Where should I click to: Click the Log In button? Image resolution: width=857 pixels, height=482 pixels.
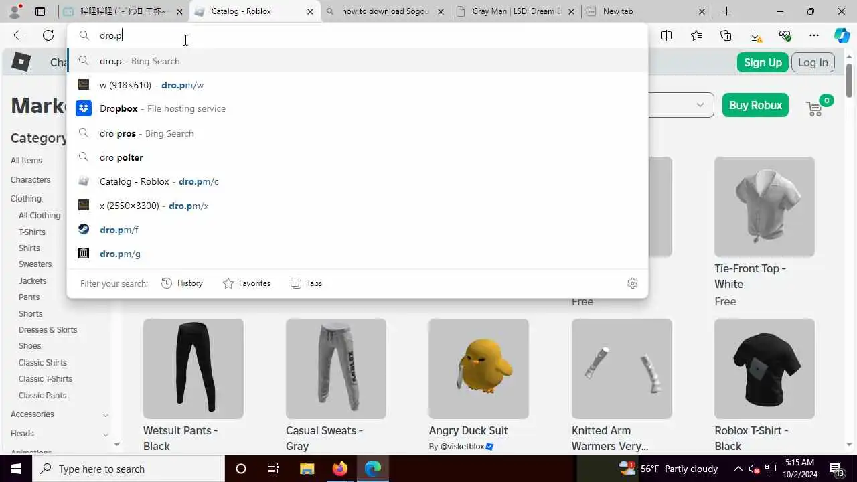(x=813, y=62)
